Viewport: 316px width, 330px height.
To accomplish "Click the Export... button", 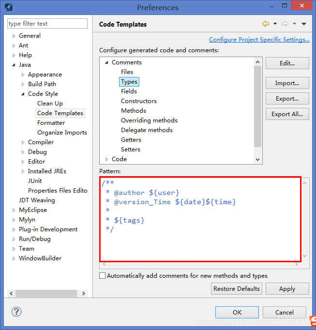I will tap(287, 99).
